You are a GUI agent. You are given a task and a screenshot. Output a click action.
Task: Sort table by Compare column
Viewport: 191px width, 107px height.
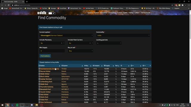(x=98, y=66)
